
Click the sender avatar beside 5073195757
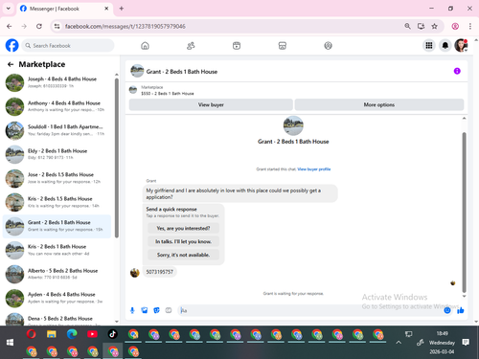pos(135,273)
